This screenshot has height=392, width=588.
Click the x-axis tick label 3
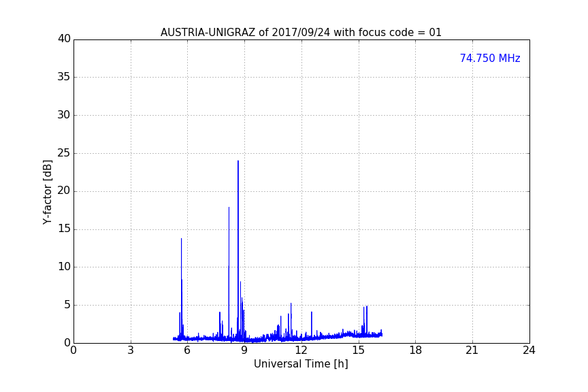point(131,350)
